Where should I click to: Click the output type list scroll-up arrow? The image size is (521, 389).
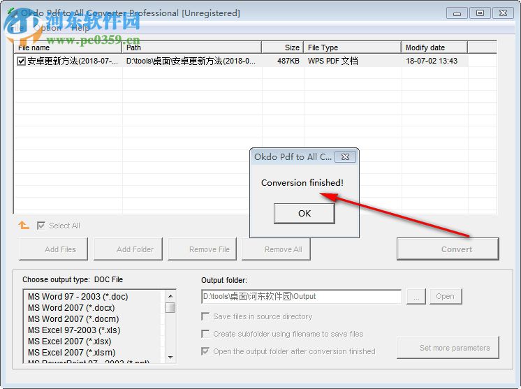tap(170, 296)
